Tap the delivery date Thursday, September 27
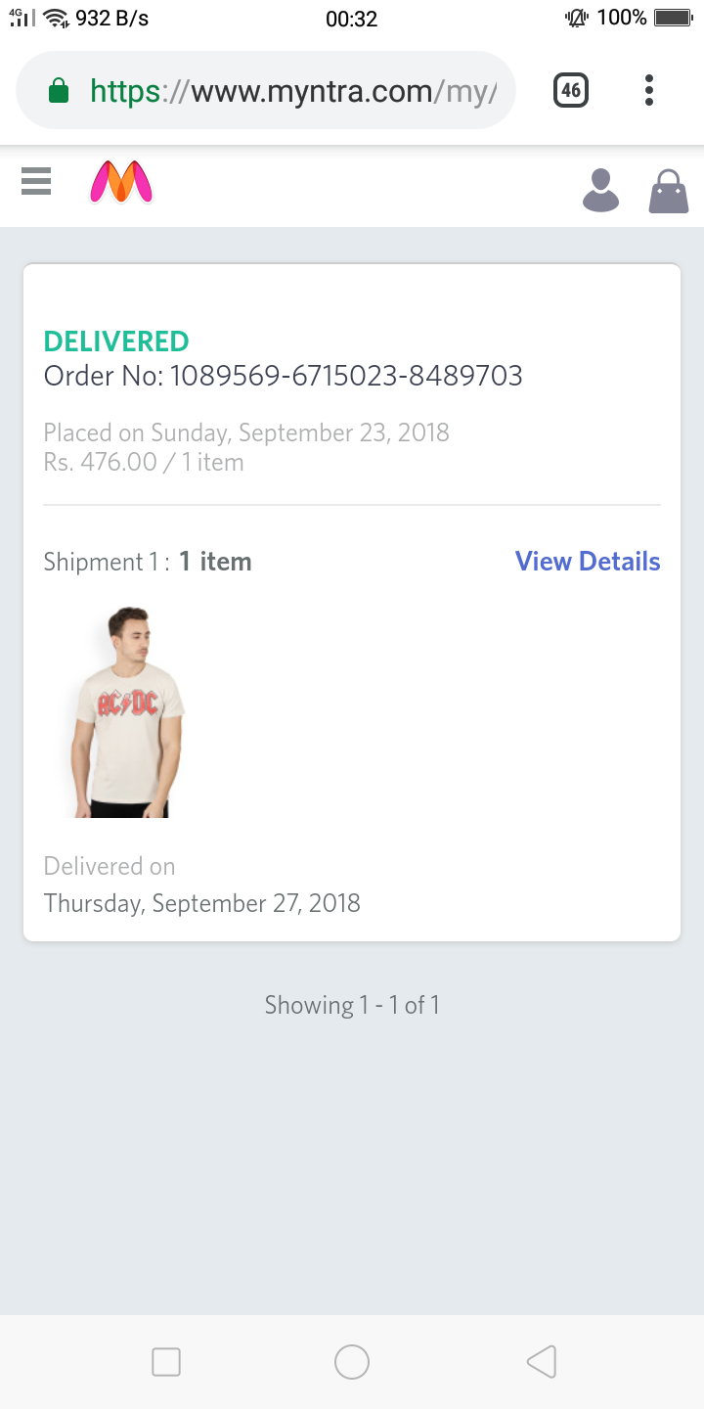 [202, 903]
